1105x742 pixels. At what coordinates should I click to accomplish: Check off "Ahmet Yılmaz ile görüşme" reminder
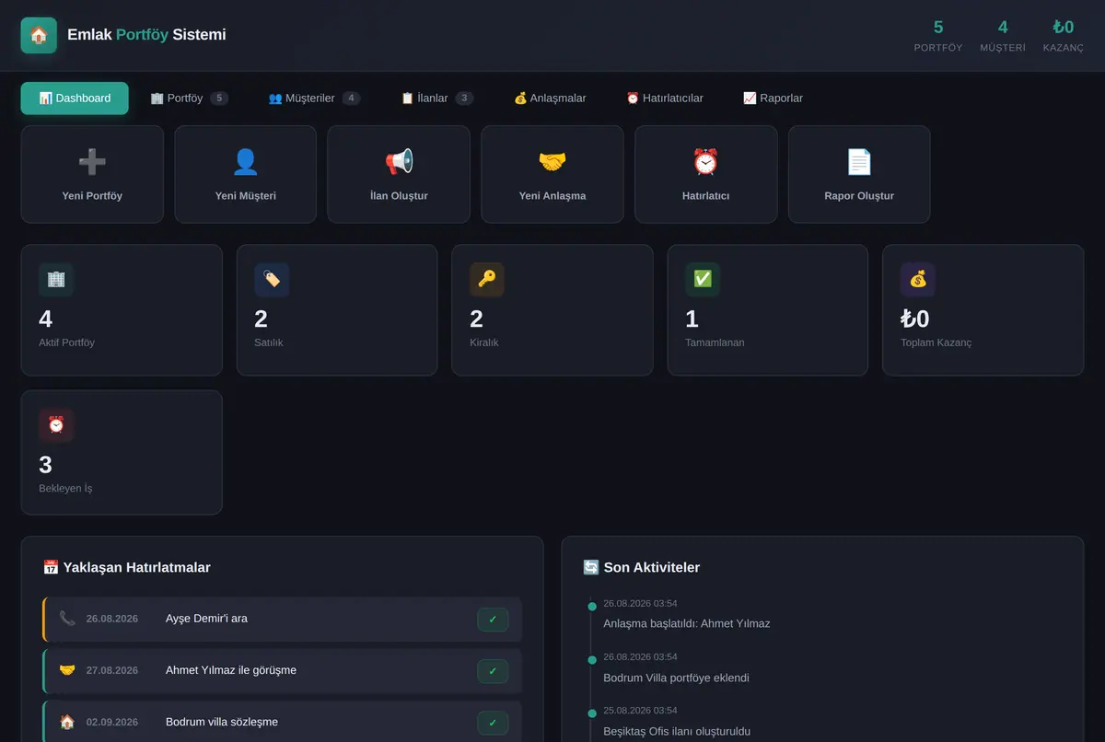coord(493,671)
